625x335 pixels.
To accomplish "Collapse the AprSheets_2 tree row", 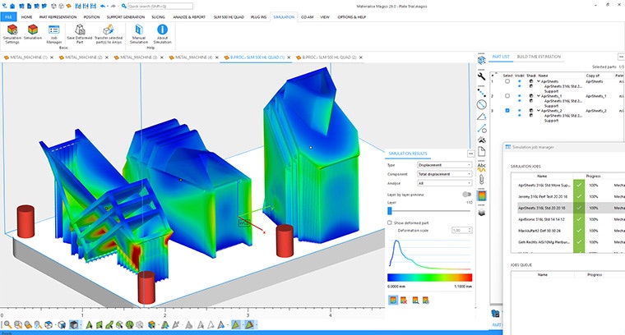I will coord(539,111).
